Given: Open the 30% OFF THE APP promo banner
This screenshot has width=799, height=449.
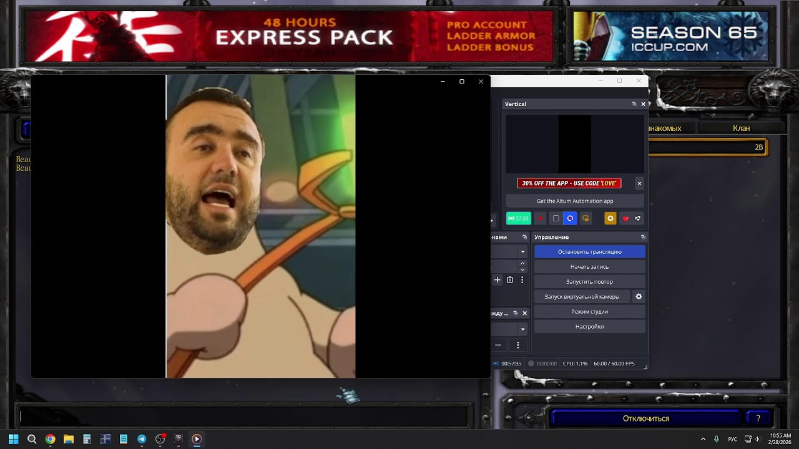Looking at the screenshot, I should click(569, 183).
